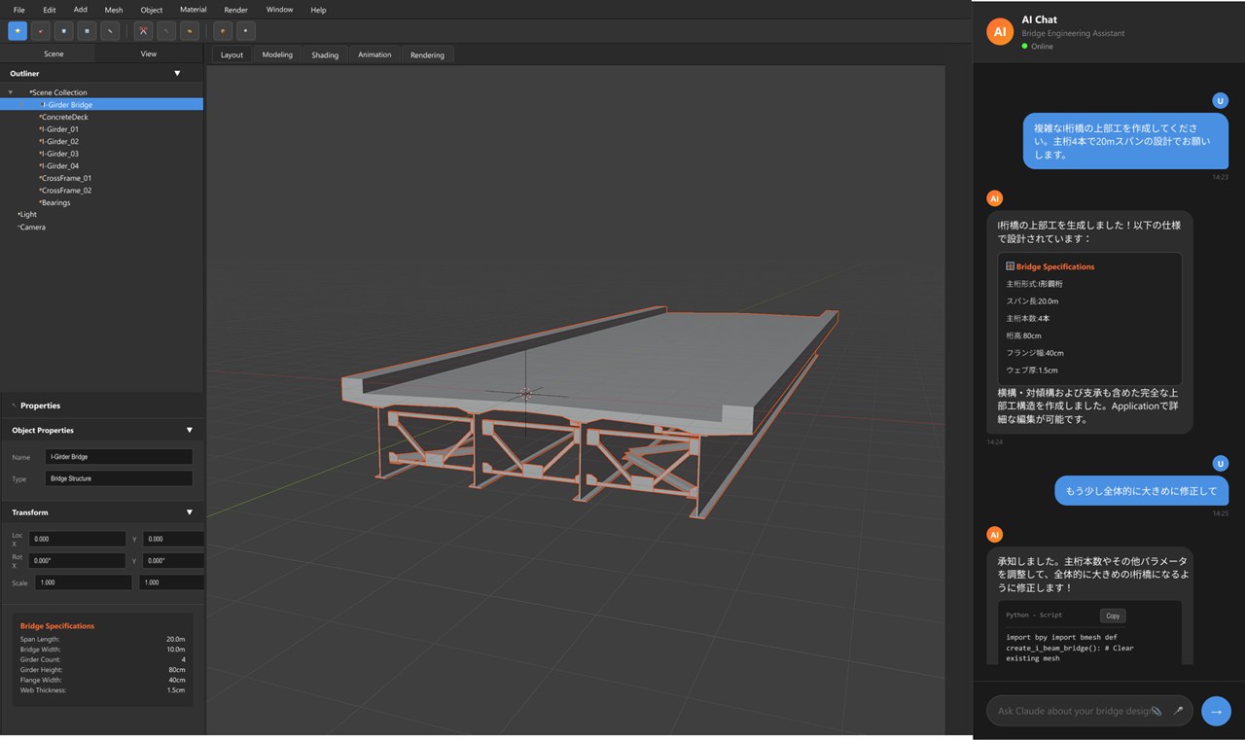Viewport: 1245px width, 740px height.
Task: Select CrossFrame_01 in the outliner
Action: [67, 178]
